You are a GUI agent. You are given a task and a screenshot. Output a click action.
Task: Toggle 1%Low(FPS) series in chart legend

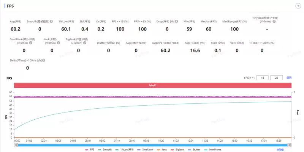click(x=125, y=150)
